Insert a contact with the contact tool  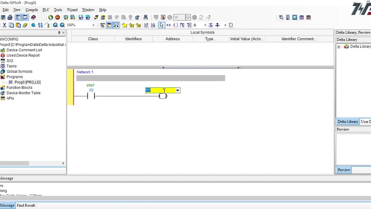coord(168,25)
